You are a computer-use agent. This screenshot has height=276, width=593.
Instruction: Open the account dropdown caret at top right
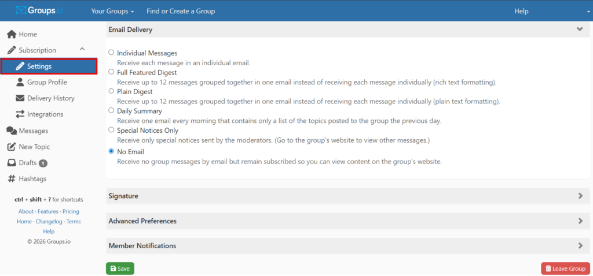click(587, 12)
